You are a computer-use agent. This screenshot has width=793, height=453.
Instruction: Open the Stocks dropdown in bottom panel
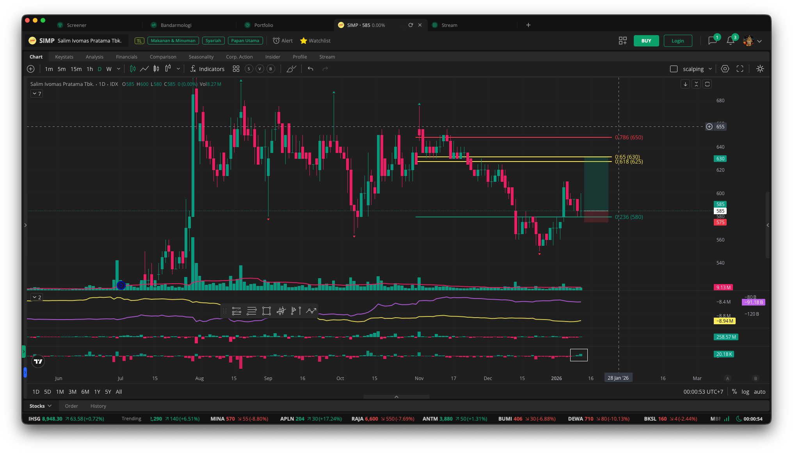click(x=41, y=406)
